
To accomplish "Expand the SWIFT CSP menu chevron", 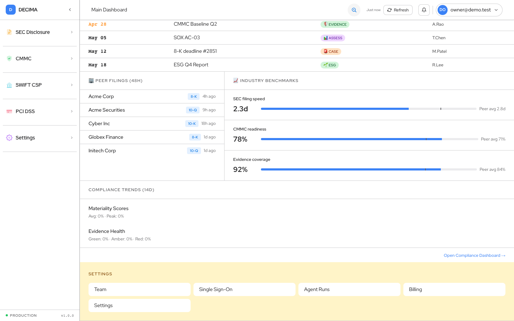I will pos(72,85).
